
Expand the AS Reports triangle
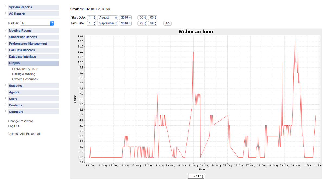tap(6, 13)
